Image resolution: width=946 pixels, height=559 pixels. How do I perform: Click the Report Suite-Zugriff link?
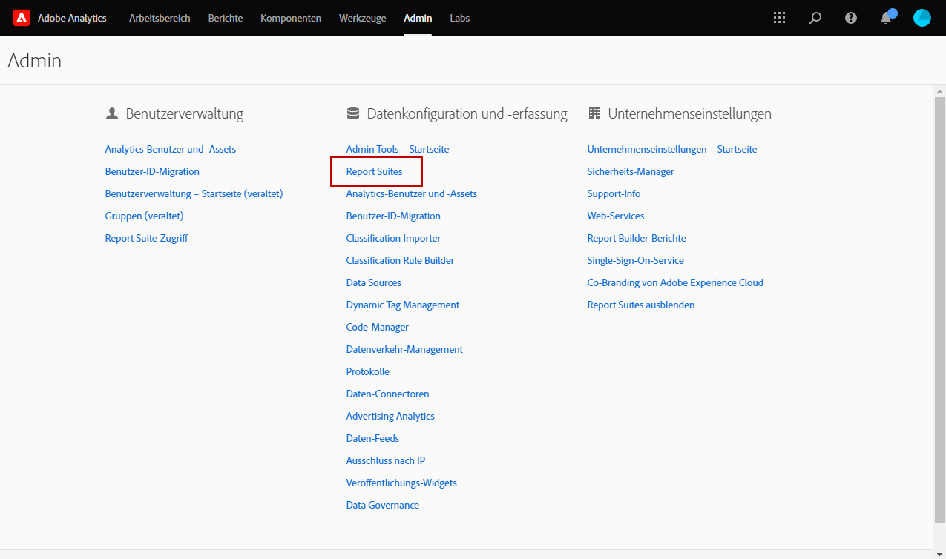click(146, 238)
